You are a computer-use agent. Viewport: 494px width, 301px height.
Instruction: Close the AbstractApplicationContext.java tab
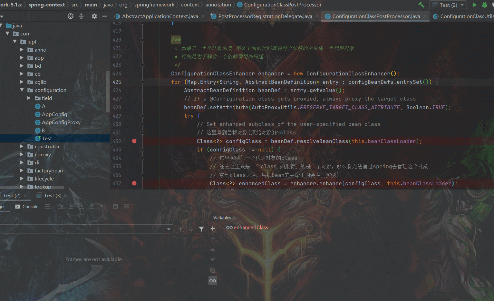[x=203, y=16]
